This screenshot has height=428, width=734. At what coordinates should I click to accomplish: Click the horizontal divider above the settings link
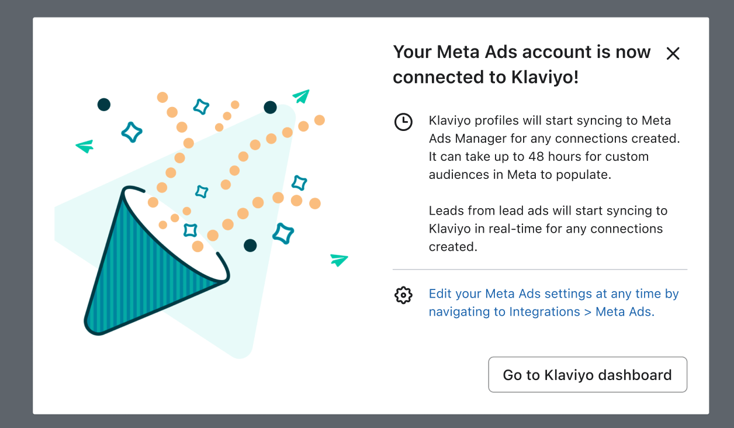pos(539,270)
